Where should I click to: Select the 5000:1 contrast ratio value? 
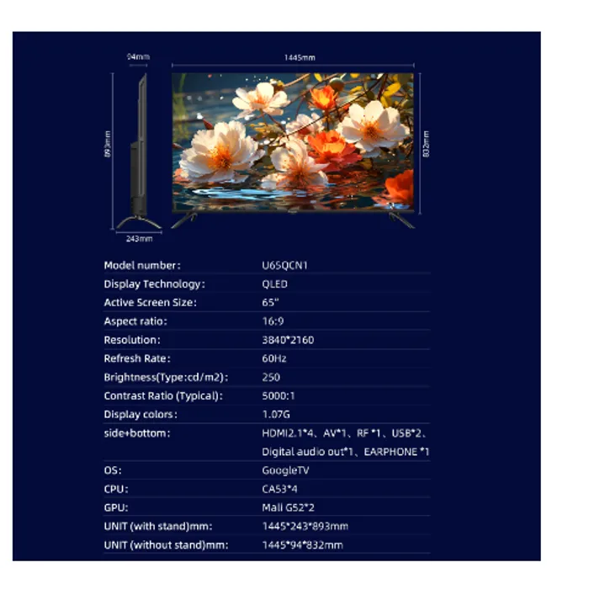pyautogui.click(x=277, y=395)
